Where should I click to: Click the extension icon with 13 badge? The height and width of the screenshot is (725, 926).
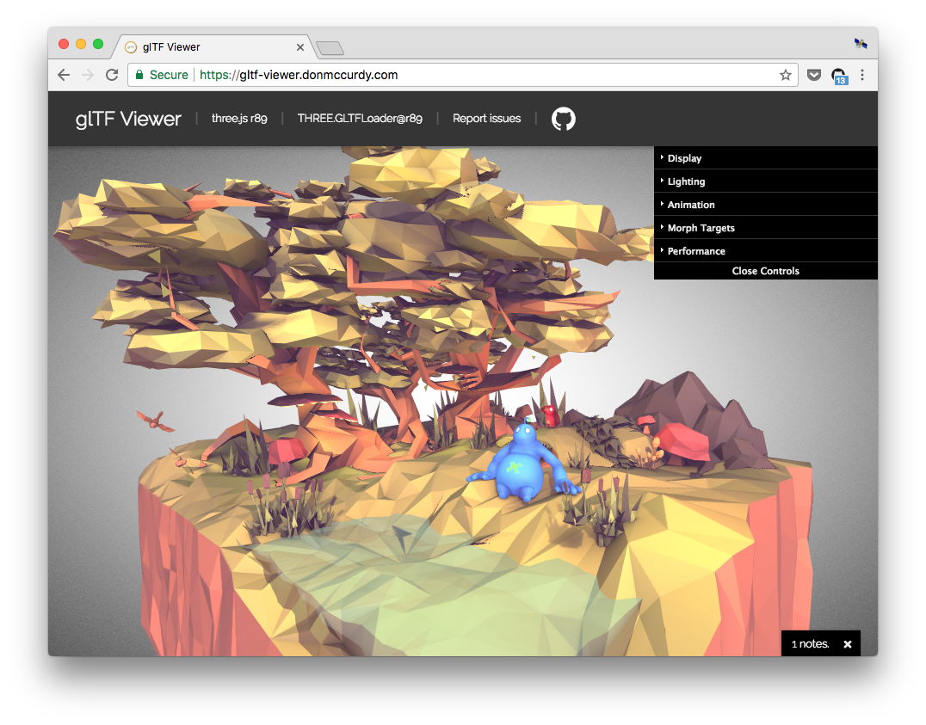[839, 77]
